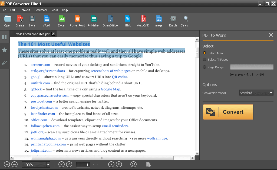Open the QR codes link
The height and width of the screenshot is (170, 277).
(x=119, y=77)
